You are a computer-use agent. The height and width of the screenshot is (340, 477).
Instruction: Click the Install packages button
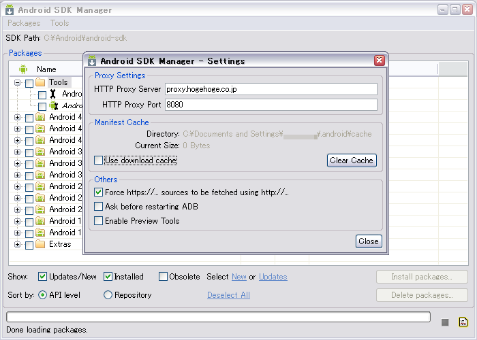tap(422, 277)
